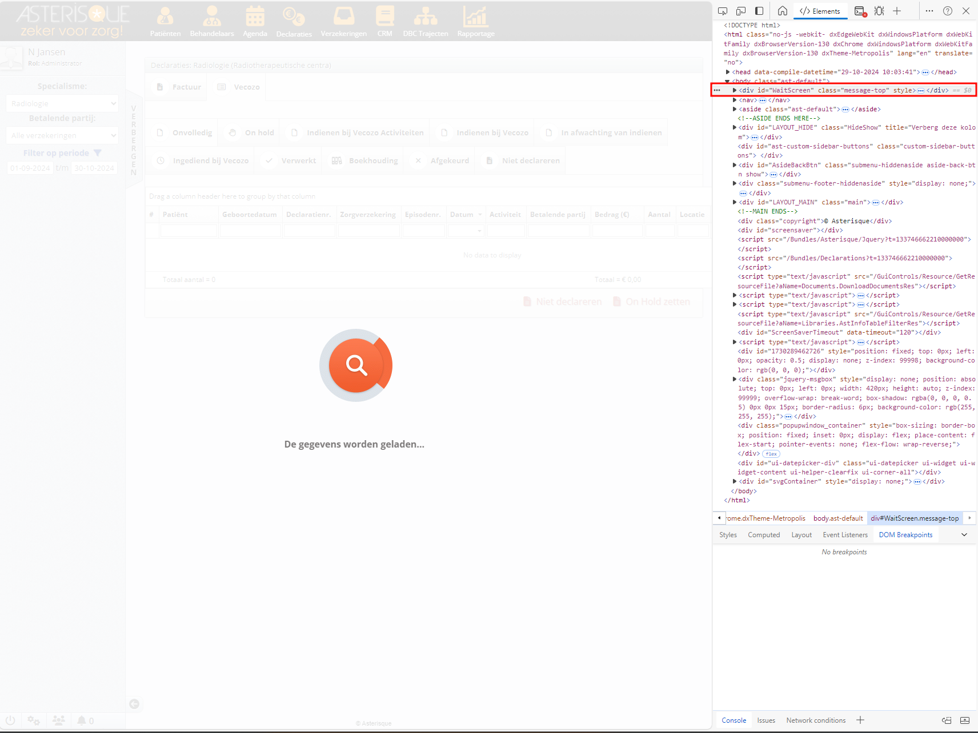Viewport: 978px width, 733px height.
Task: Expand the aside ast-default node
Action: 735,109
